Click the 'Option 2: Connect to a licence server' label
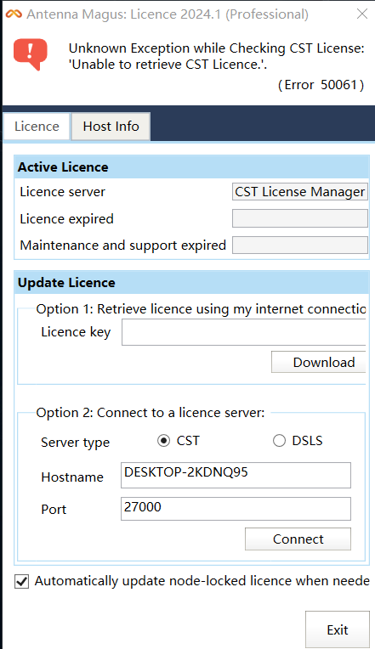The width and height of the screenshot is (375, 649). [x=150, y=413]
